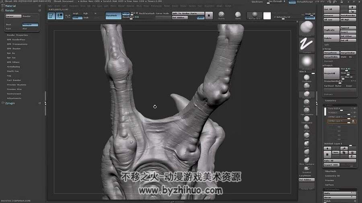Select the Clay brush
The width and height of the screenshot is (362, 203).
[x=306, y=86]
